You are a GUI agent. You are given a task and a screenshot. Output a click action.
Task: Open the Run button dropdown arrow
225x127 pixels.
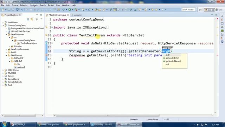[x=73, y=10]
